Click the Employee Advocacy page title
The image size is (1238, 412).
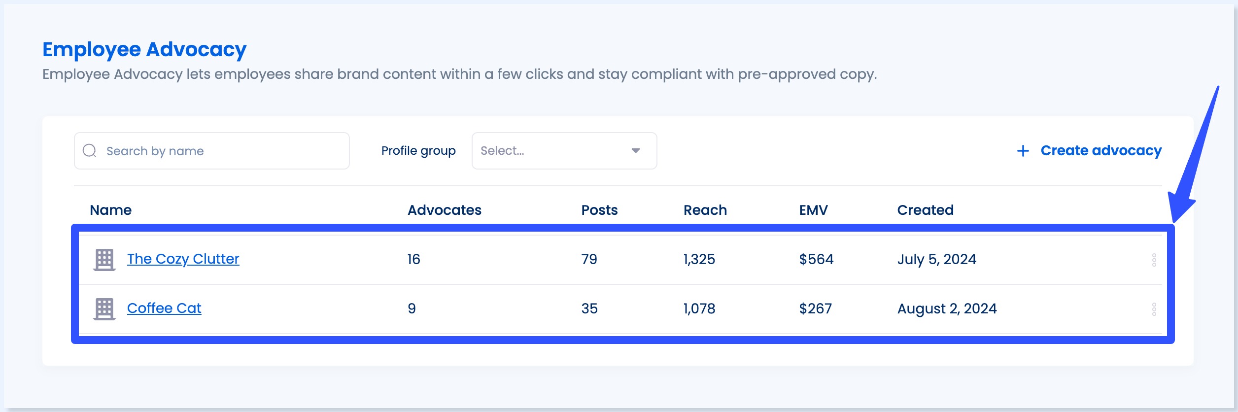[x=144, y=48]
